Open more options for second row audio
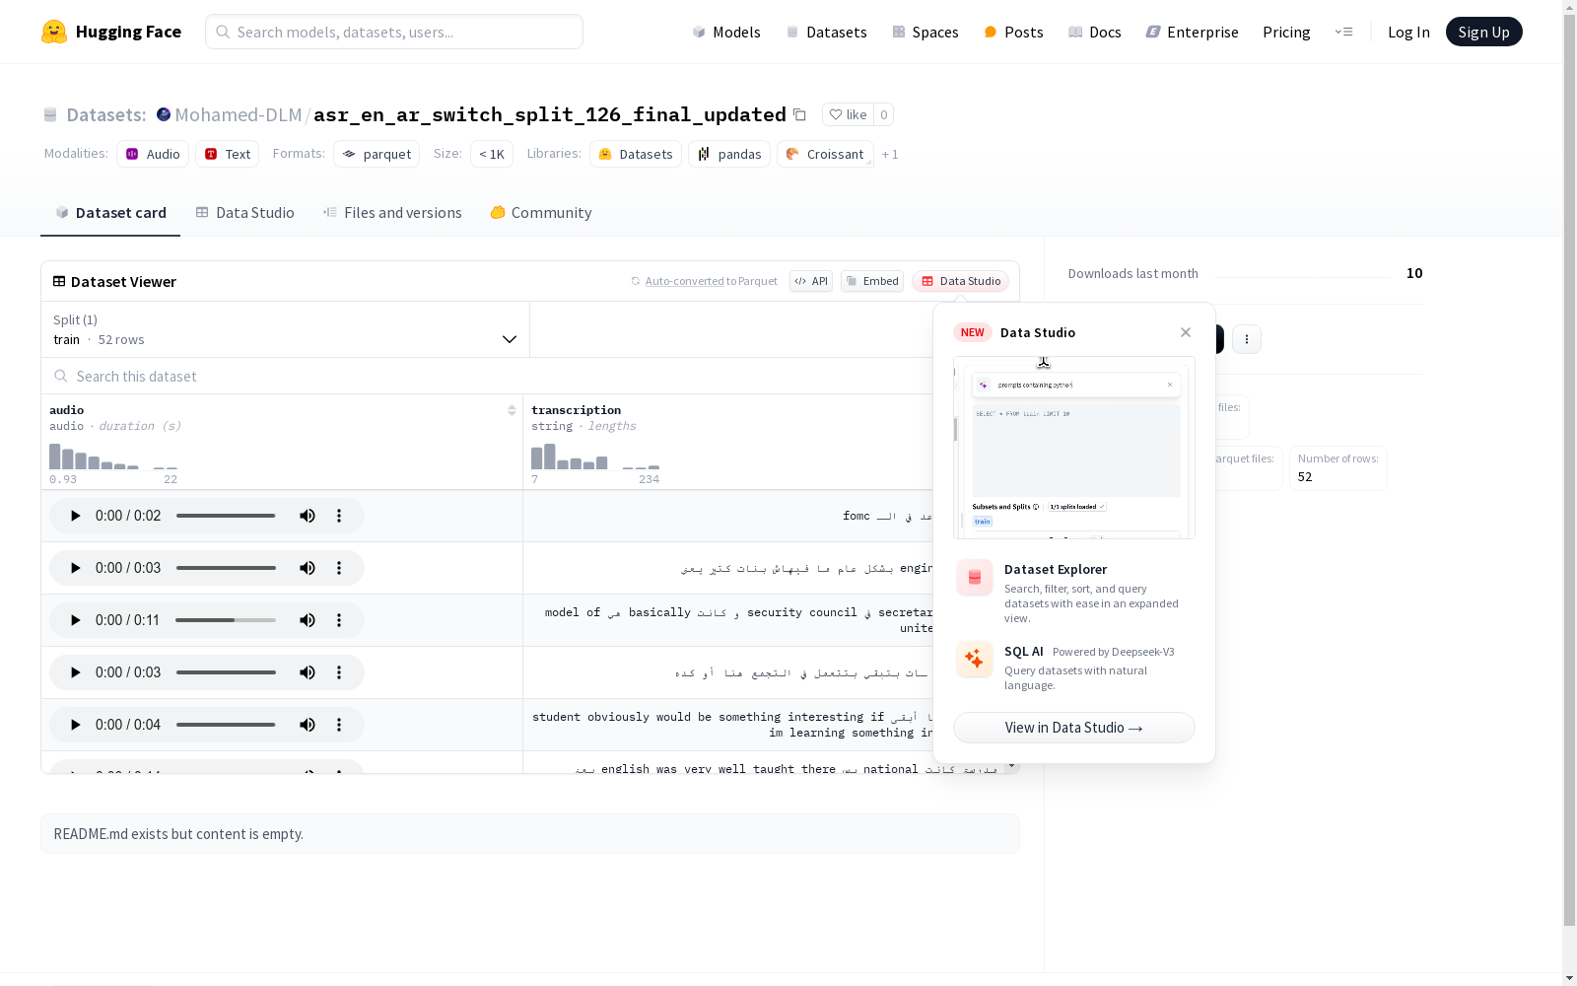Viewport: 1577px width, 986px height. pos(339,568)
